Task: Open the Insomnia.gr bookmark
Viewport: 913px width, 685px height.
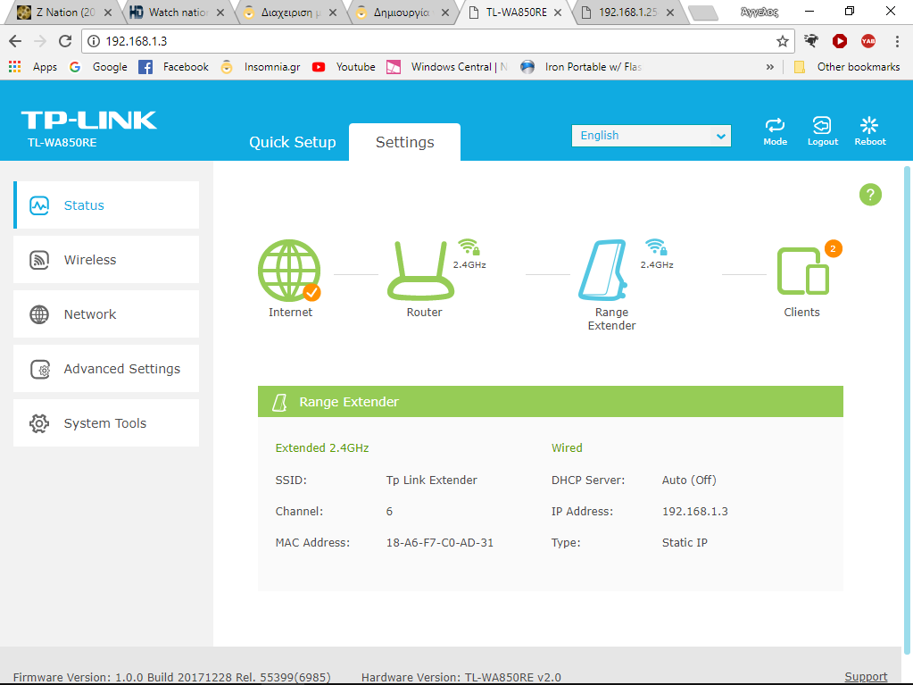Action: coord(261,67)
